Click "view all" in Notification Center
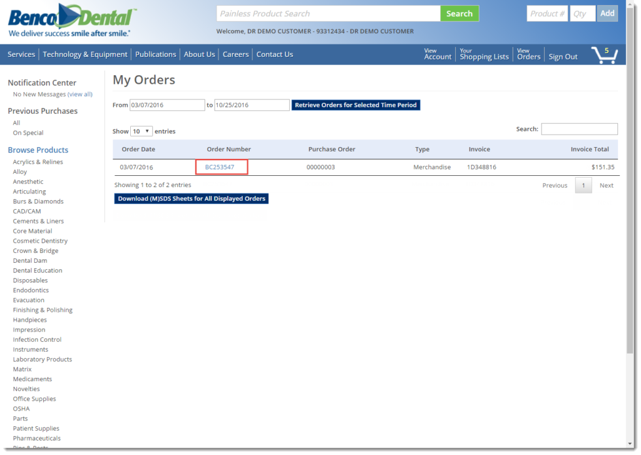Screen dimensions: 641x455 point(78,94)
